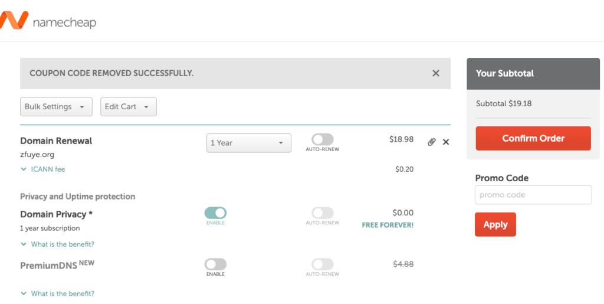Toggle Auto-Renew for Domain Privacy
This screenshot has width=604, height=304.
coord(323,213)
